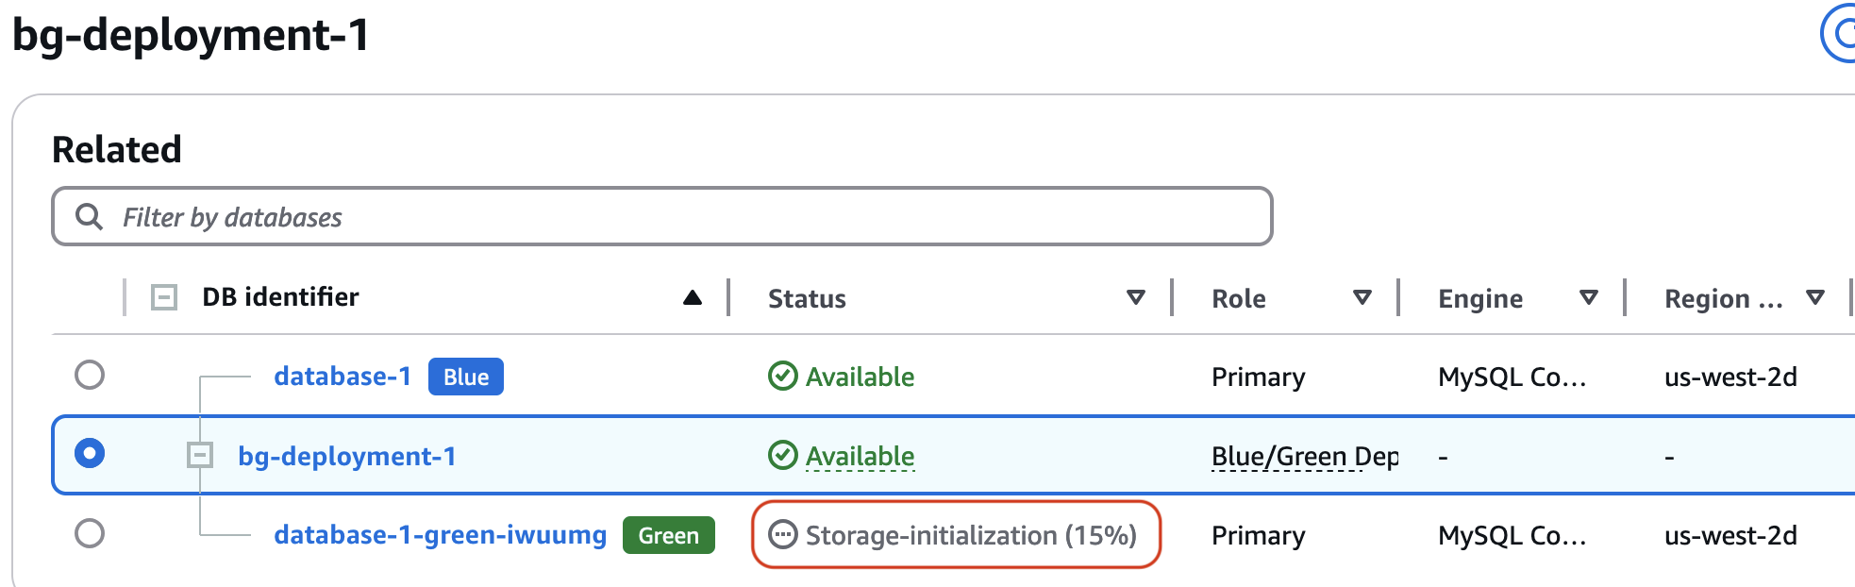
Task: Open the database-1 link
Action: [x=343, y=377]
